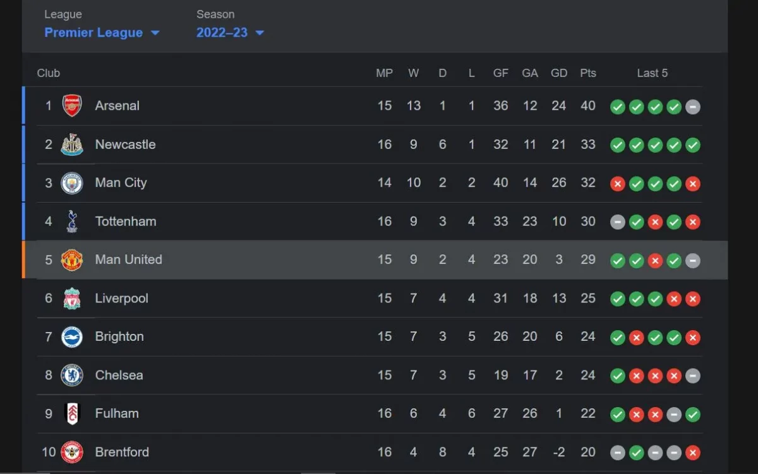
Task: Select the Brentford table row name
Action: tap(122, 452)
